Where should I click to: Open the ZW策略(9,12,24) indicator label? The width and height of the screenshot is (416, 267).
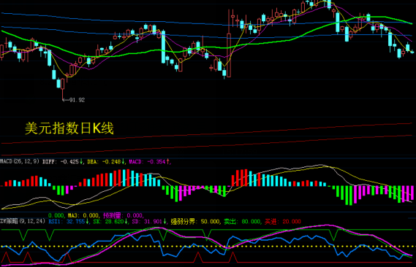(x=23, y=221)
